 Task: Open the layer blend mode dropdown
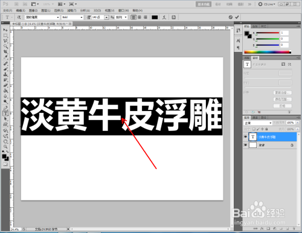(x=258, y=123)
